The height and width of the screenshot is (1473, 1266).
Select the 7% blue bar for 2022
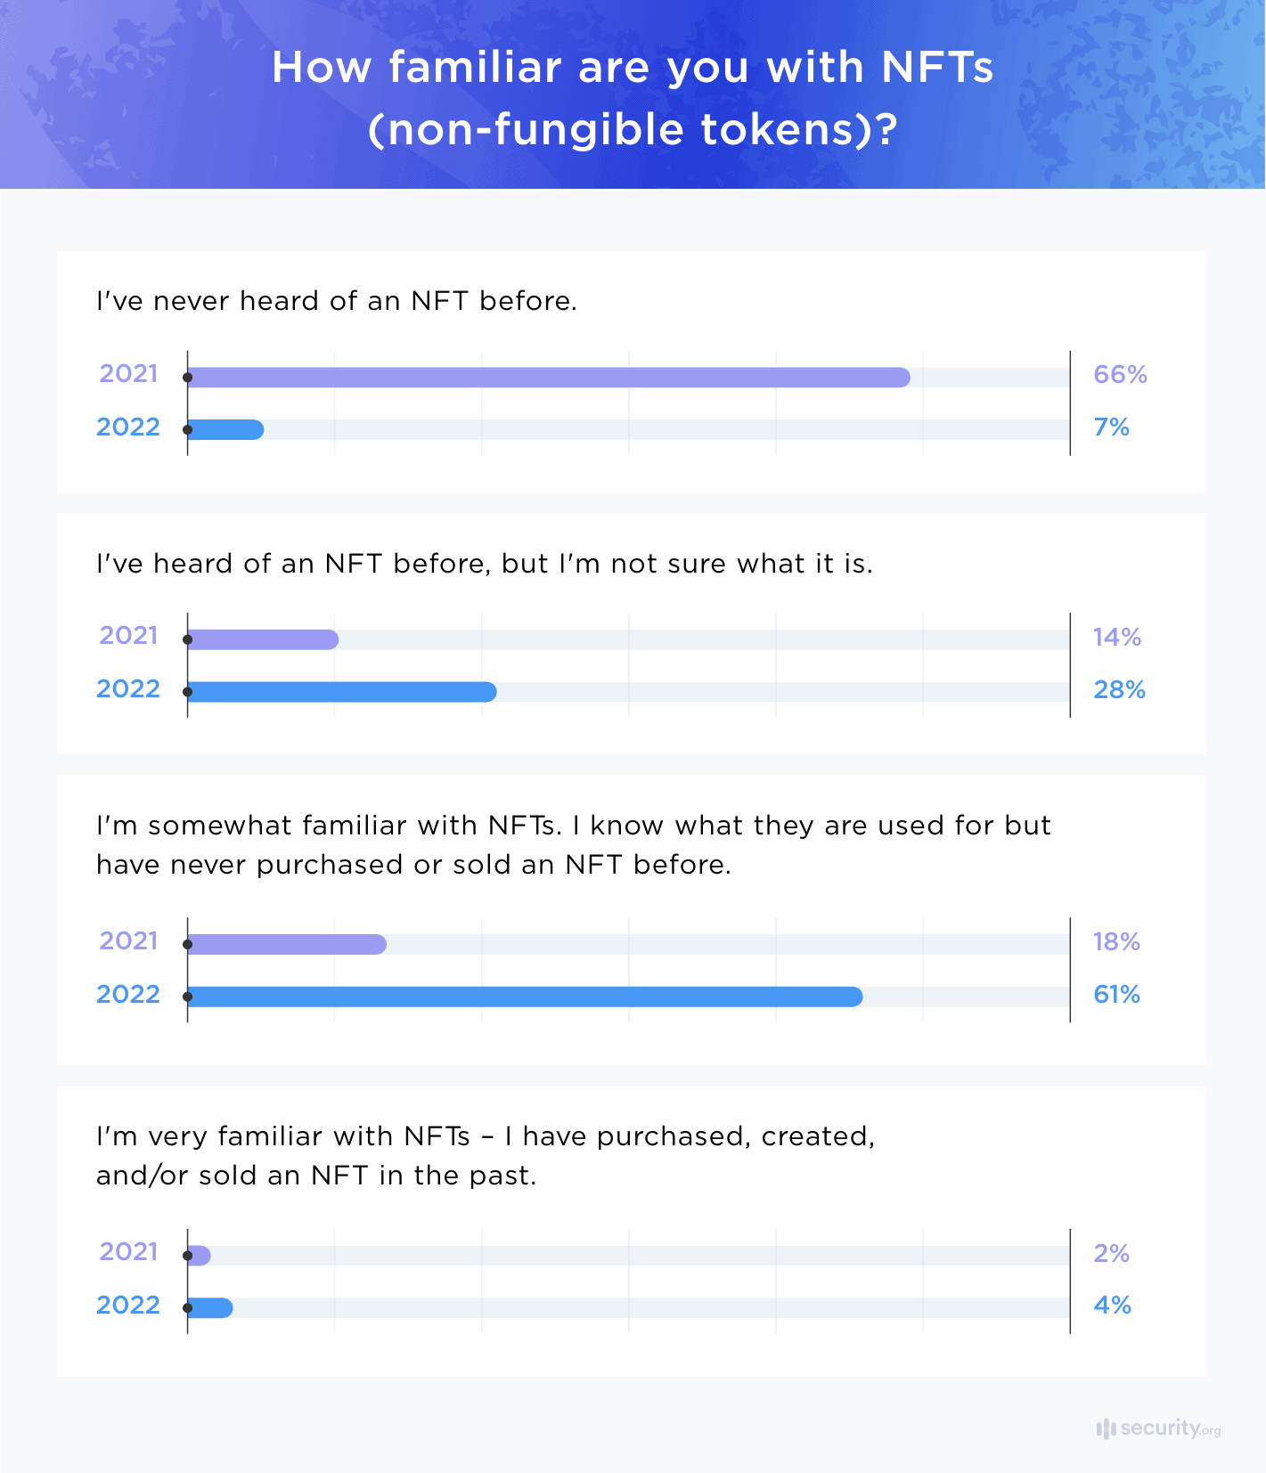pyautogui.click(x=226, y=430)
